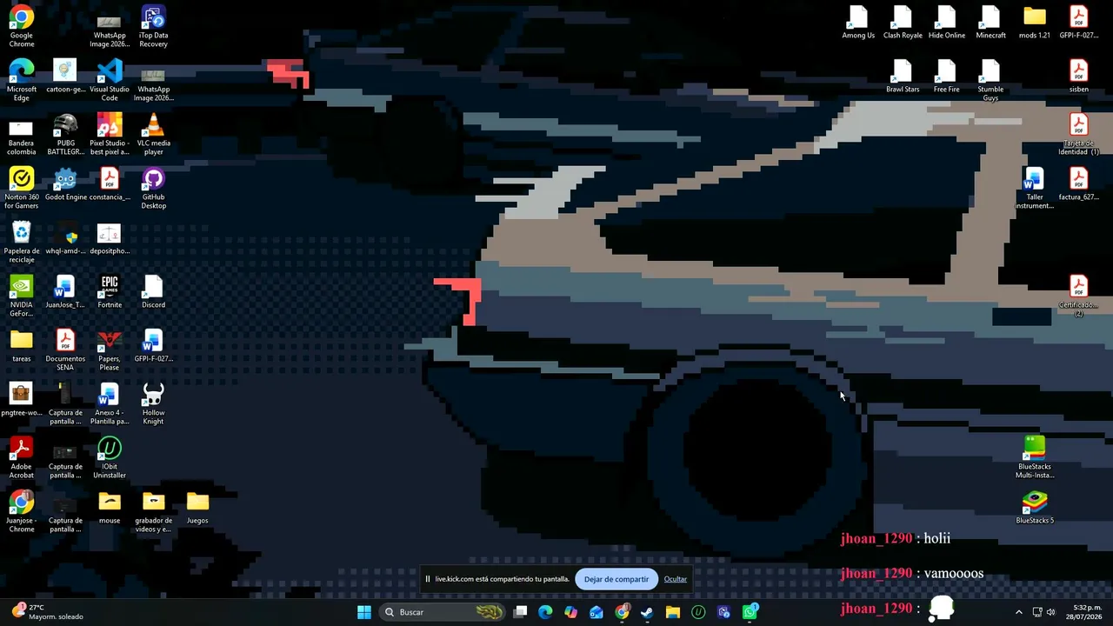Open the Among Us desktop shortcut
The height and width of the screenshot is (626, 1113).
pyautogui.click(x=858, y=23)
